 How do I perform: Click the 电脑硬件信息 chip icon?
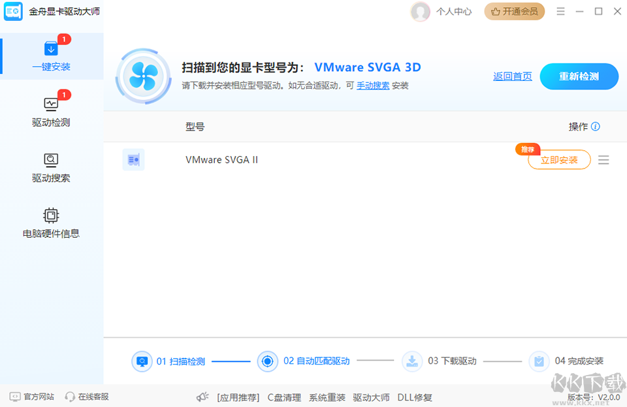point(51,216)
